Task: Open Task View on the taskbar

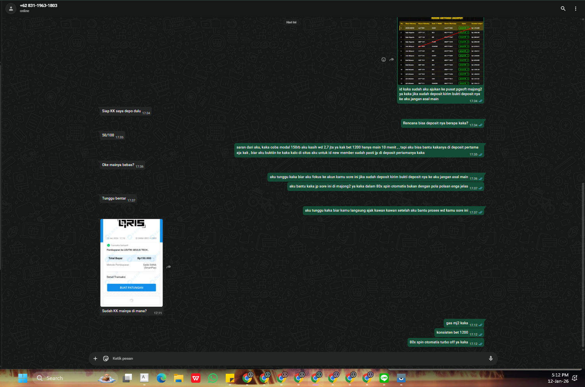Action: pyautogui.click(x=127, y=378)
